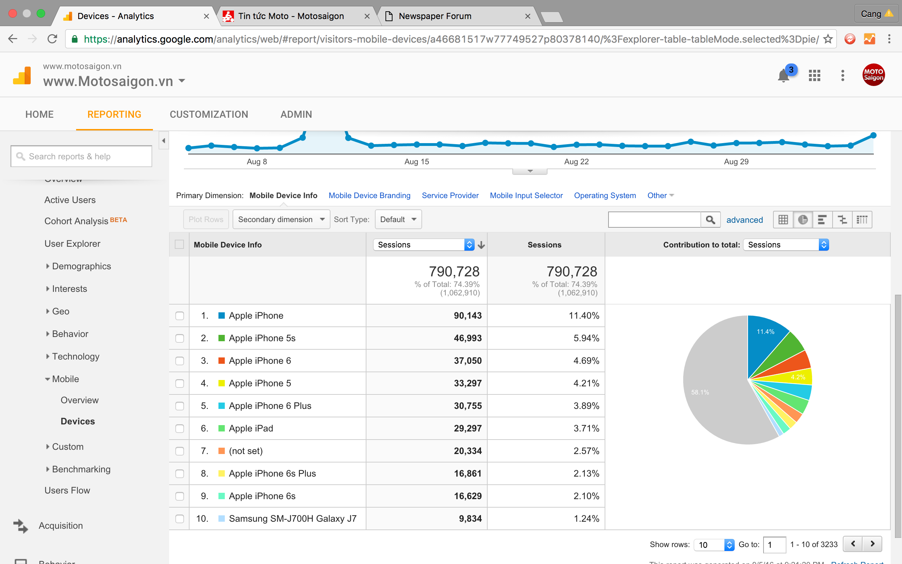Check the Apple iPhone 5s row
Viewport: 902px width, 564px height.
click(180, 338)
